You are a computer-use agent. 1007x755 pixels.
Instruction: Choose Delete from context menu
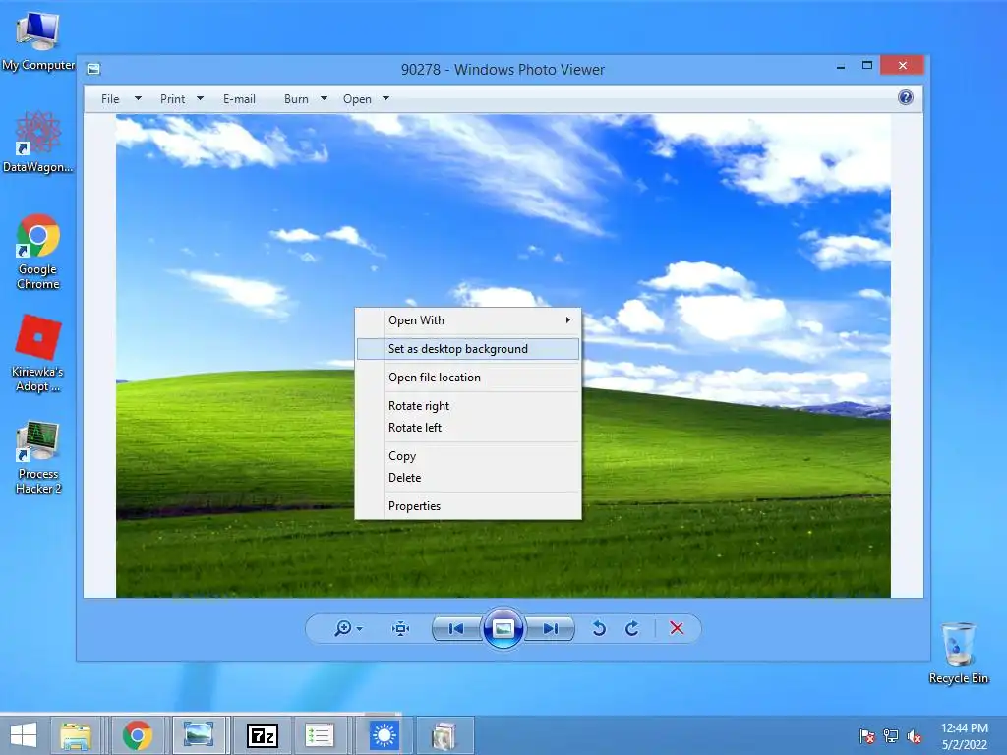pyautogui.click(x=468, y=478)
